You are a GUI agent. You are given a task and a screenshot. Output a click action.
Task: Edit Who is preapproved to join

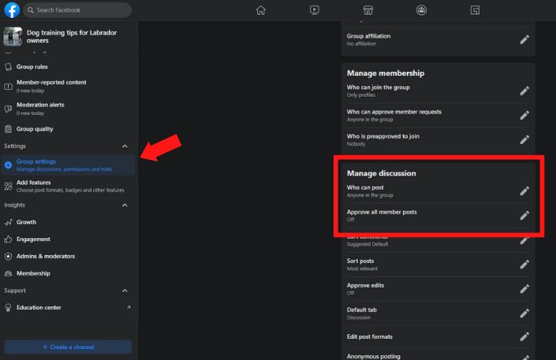click(x=524, y=139)
